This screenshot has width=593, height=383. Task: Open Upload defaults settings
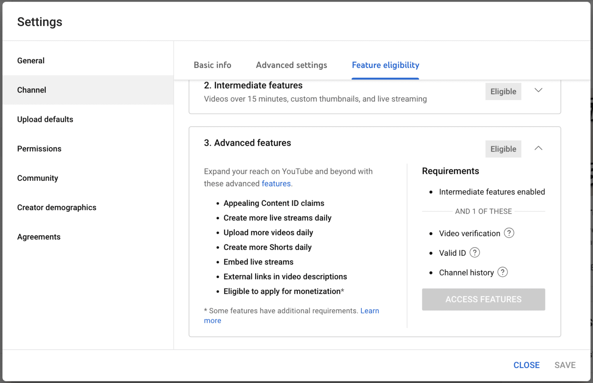point(45,119)
